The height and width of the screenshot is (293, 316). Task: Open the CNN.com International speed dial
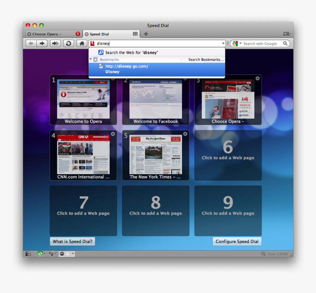(83, 155)
